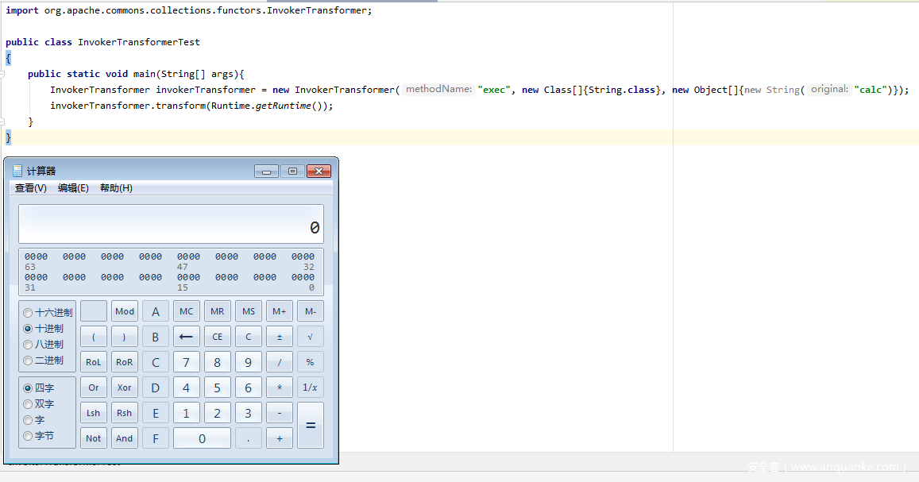Click the equals button
919x482 pixels.
click(310, 425)
